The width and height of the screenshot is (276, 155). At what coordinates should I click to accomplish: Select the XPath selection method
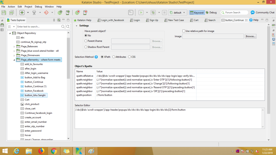click(x=102, y=57)
